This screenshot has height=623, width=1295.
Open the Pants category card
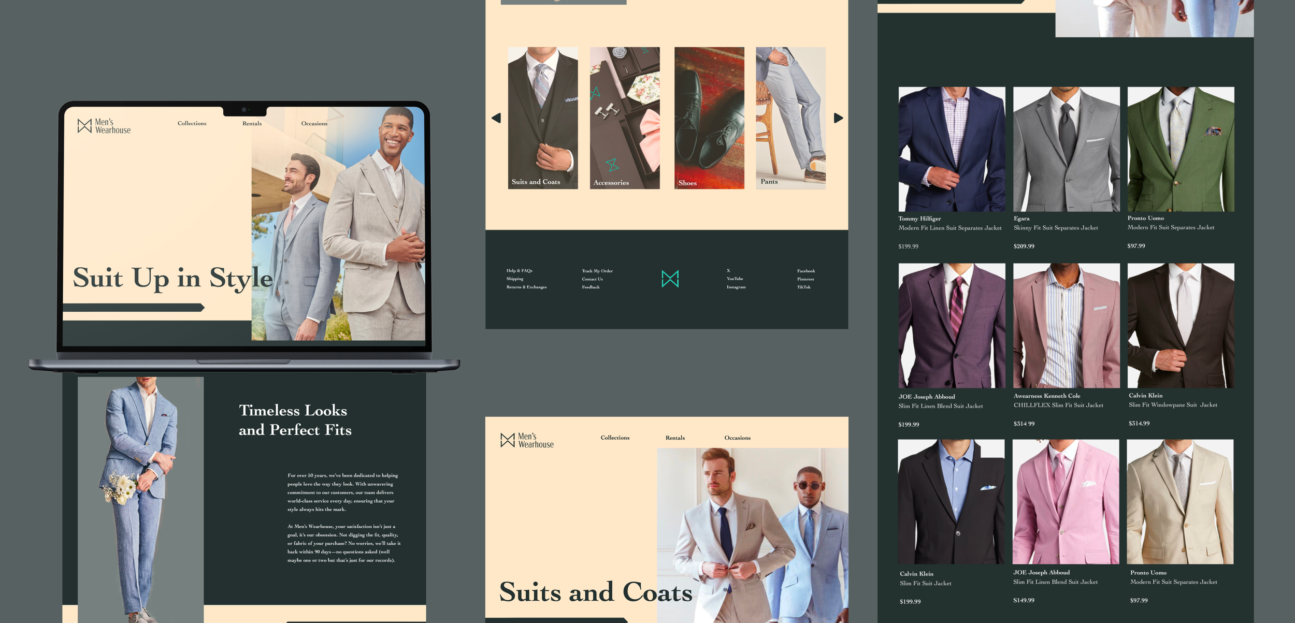790,118
